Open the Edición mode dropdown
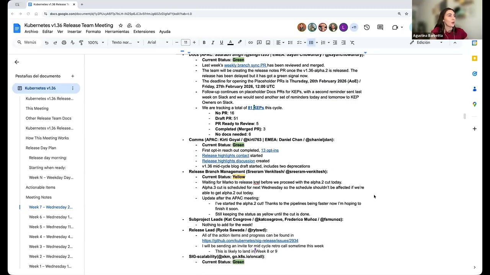The image size is (490, 275). [426, 42]
